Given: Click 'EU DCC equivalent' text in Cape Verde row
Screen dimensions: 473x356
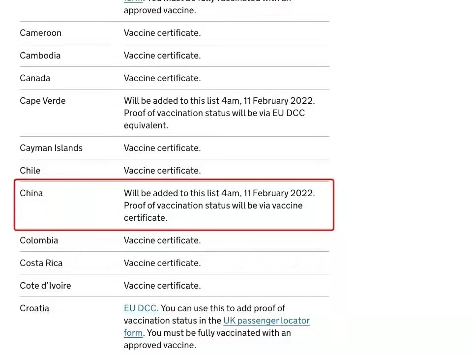Looking at the screenshot, I should (289, 113).
